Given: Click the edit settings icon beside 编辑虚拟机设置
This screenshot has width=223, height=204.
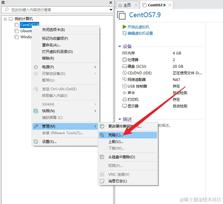Looking at the screenshot, I should point(125,33).
